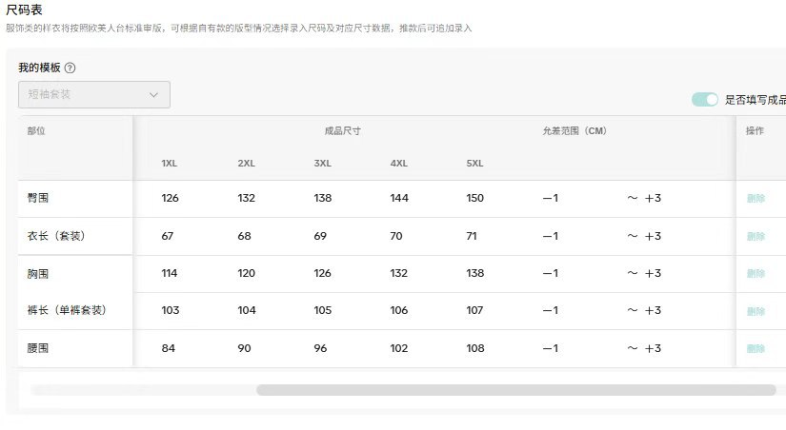This screenshot has width=786, height=430.
Task: Delete the 腰围 row
Action: pyautogui.click(x=756, y=348)
